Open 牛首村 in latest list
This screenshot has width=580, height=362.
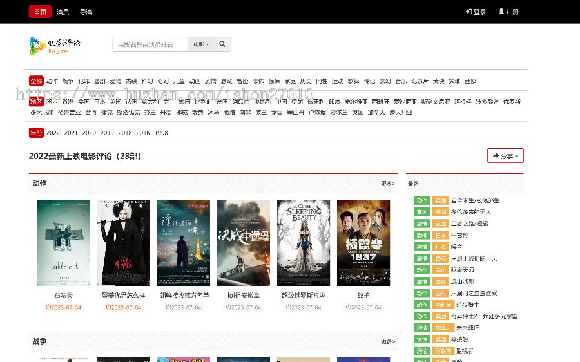[459, 235]
